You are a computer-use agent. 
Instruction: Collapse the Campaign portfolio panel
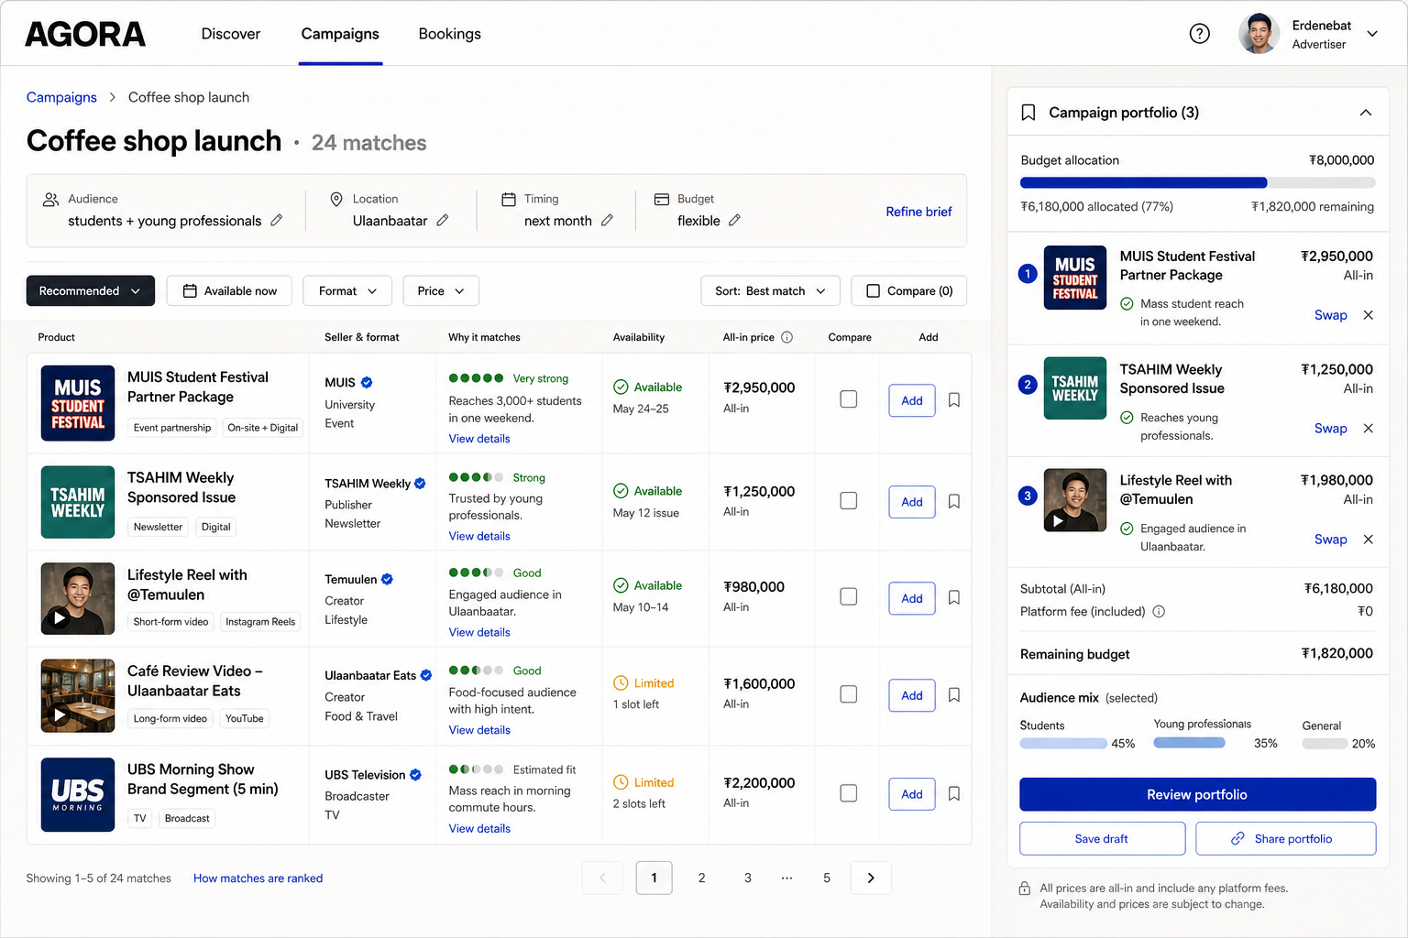(x=1366, y=113)
